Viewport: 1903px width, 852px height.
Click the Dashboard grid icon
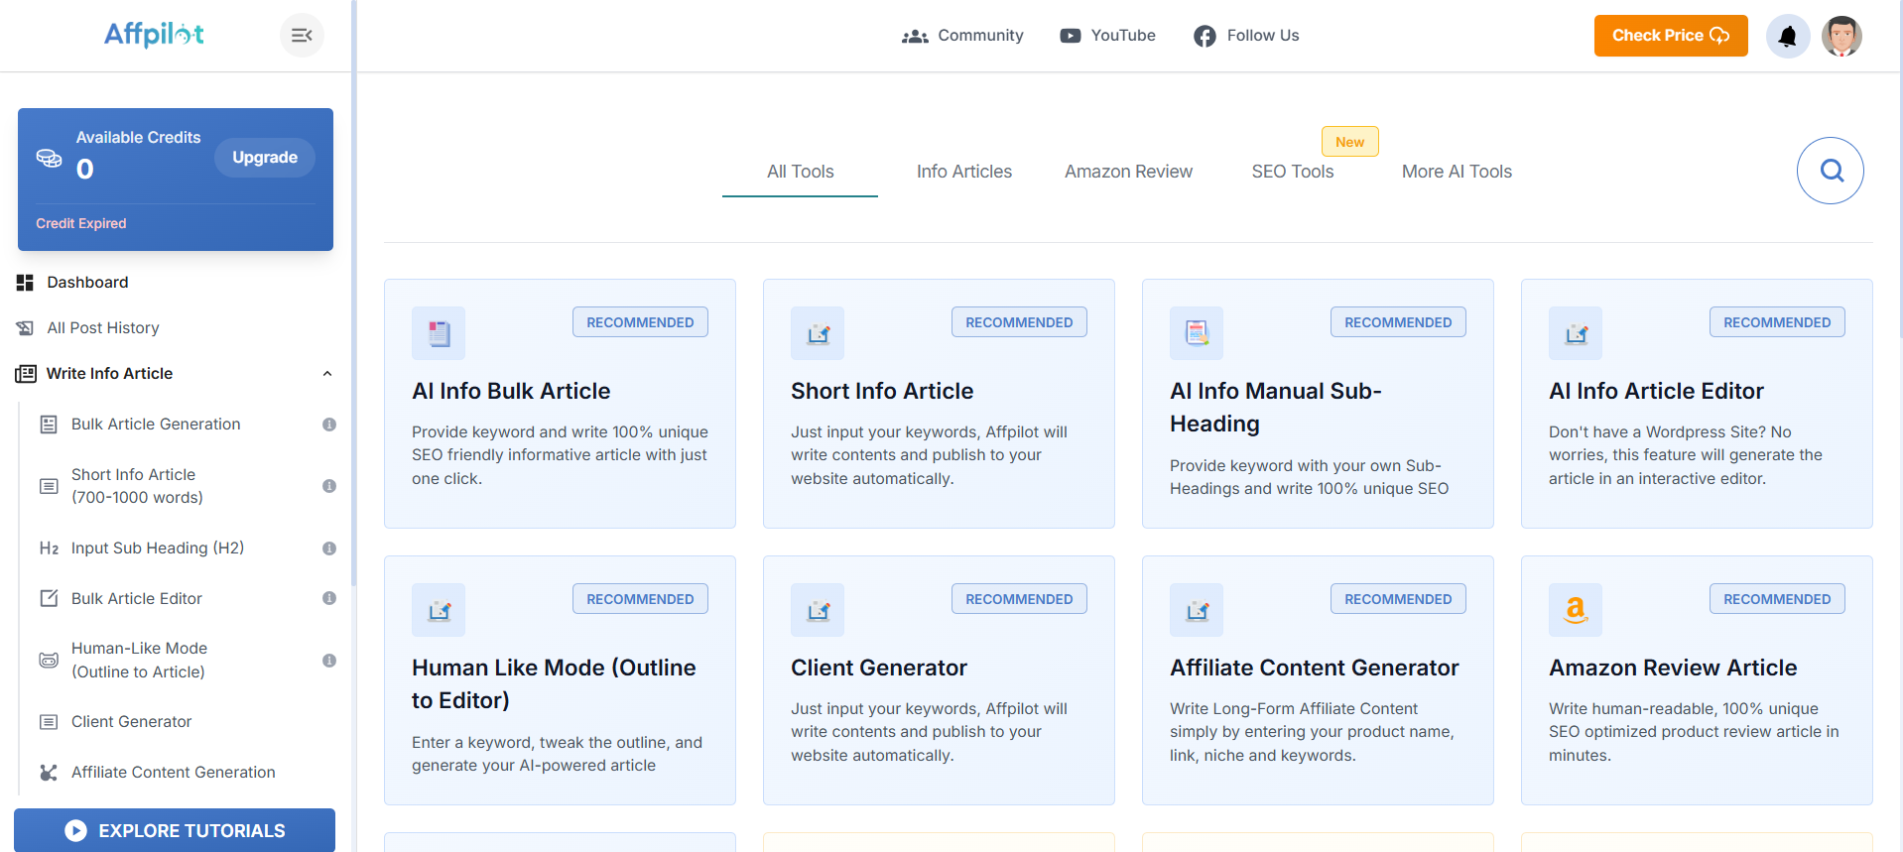(x=25, y=283)
